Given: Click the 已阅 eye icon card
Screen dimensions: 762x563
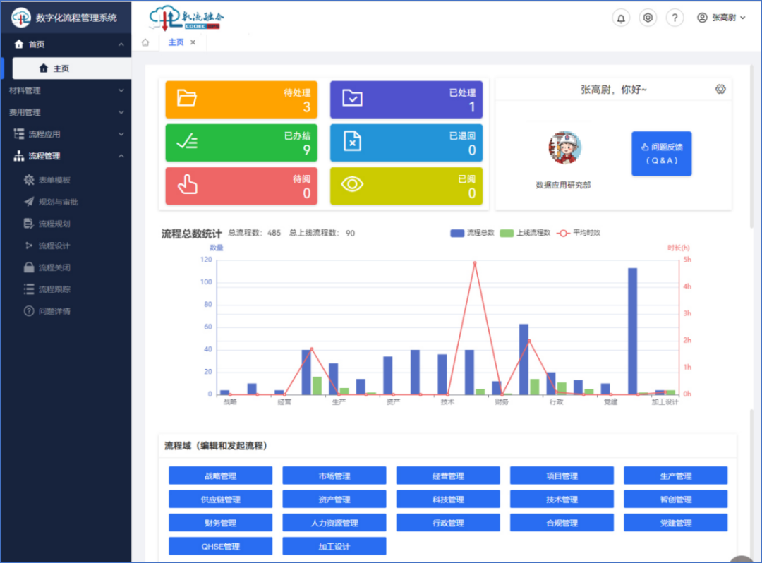Looking at the screenshot, I should tap(406, 186).
